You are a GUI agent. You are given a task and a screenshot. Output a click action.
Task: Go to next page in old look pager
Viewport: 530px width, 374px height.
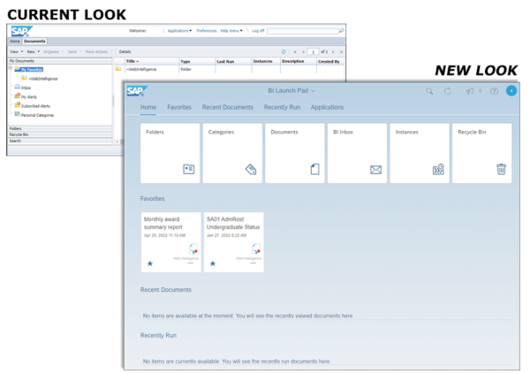point(333,52)
